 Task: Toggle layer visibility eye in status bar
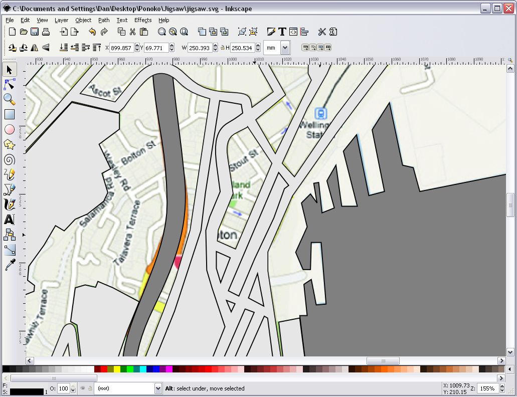point(82,388)
